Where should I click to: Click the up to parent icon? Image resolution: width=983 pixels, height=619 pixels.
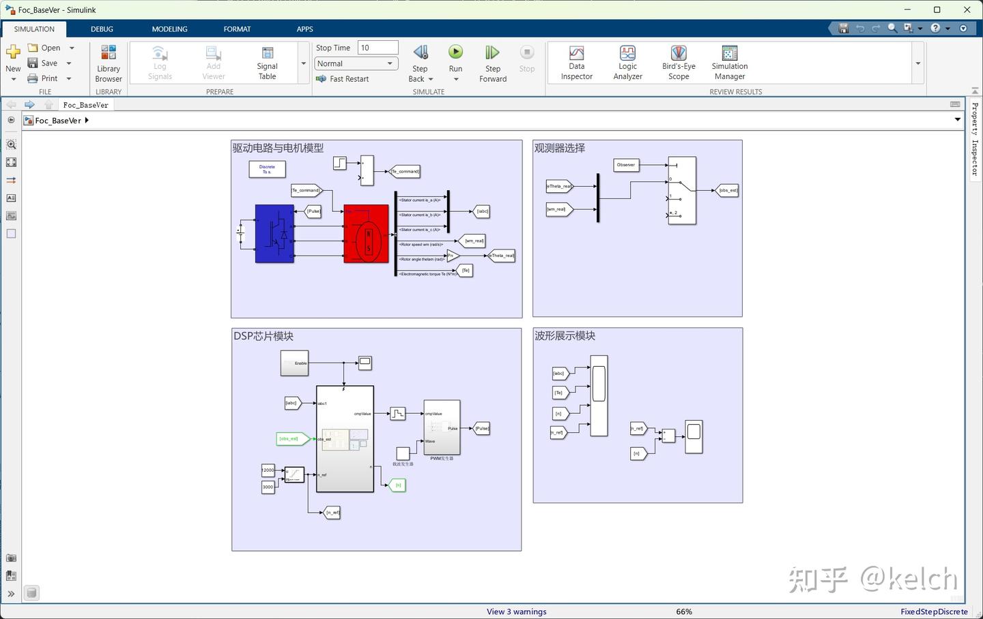[48, 104]
